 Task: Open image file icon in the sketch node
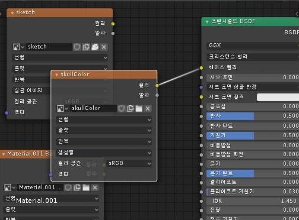tap(95, 47)
